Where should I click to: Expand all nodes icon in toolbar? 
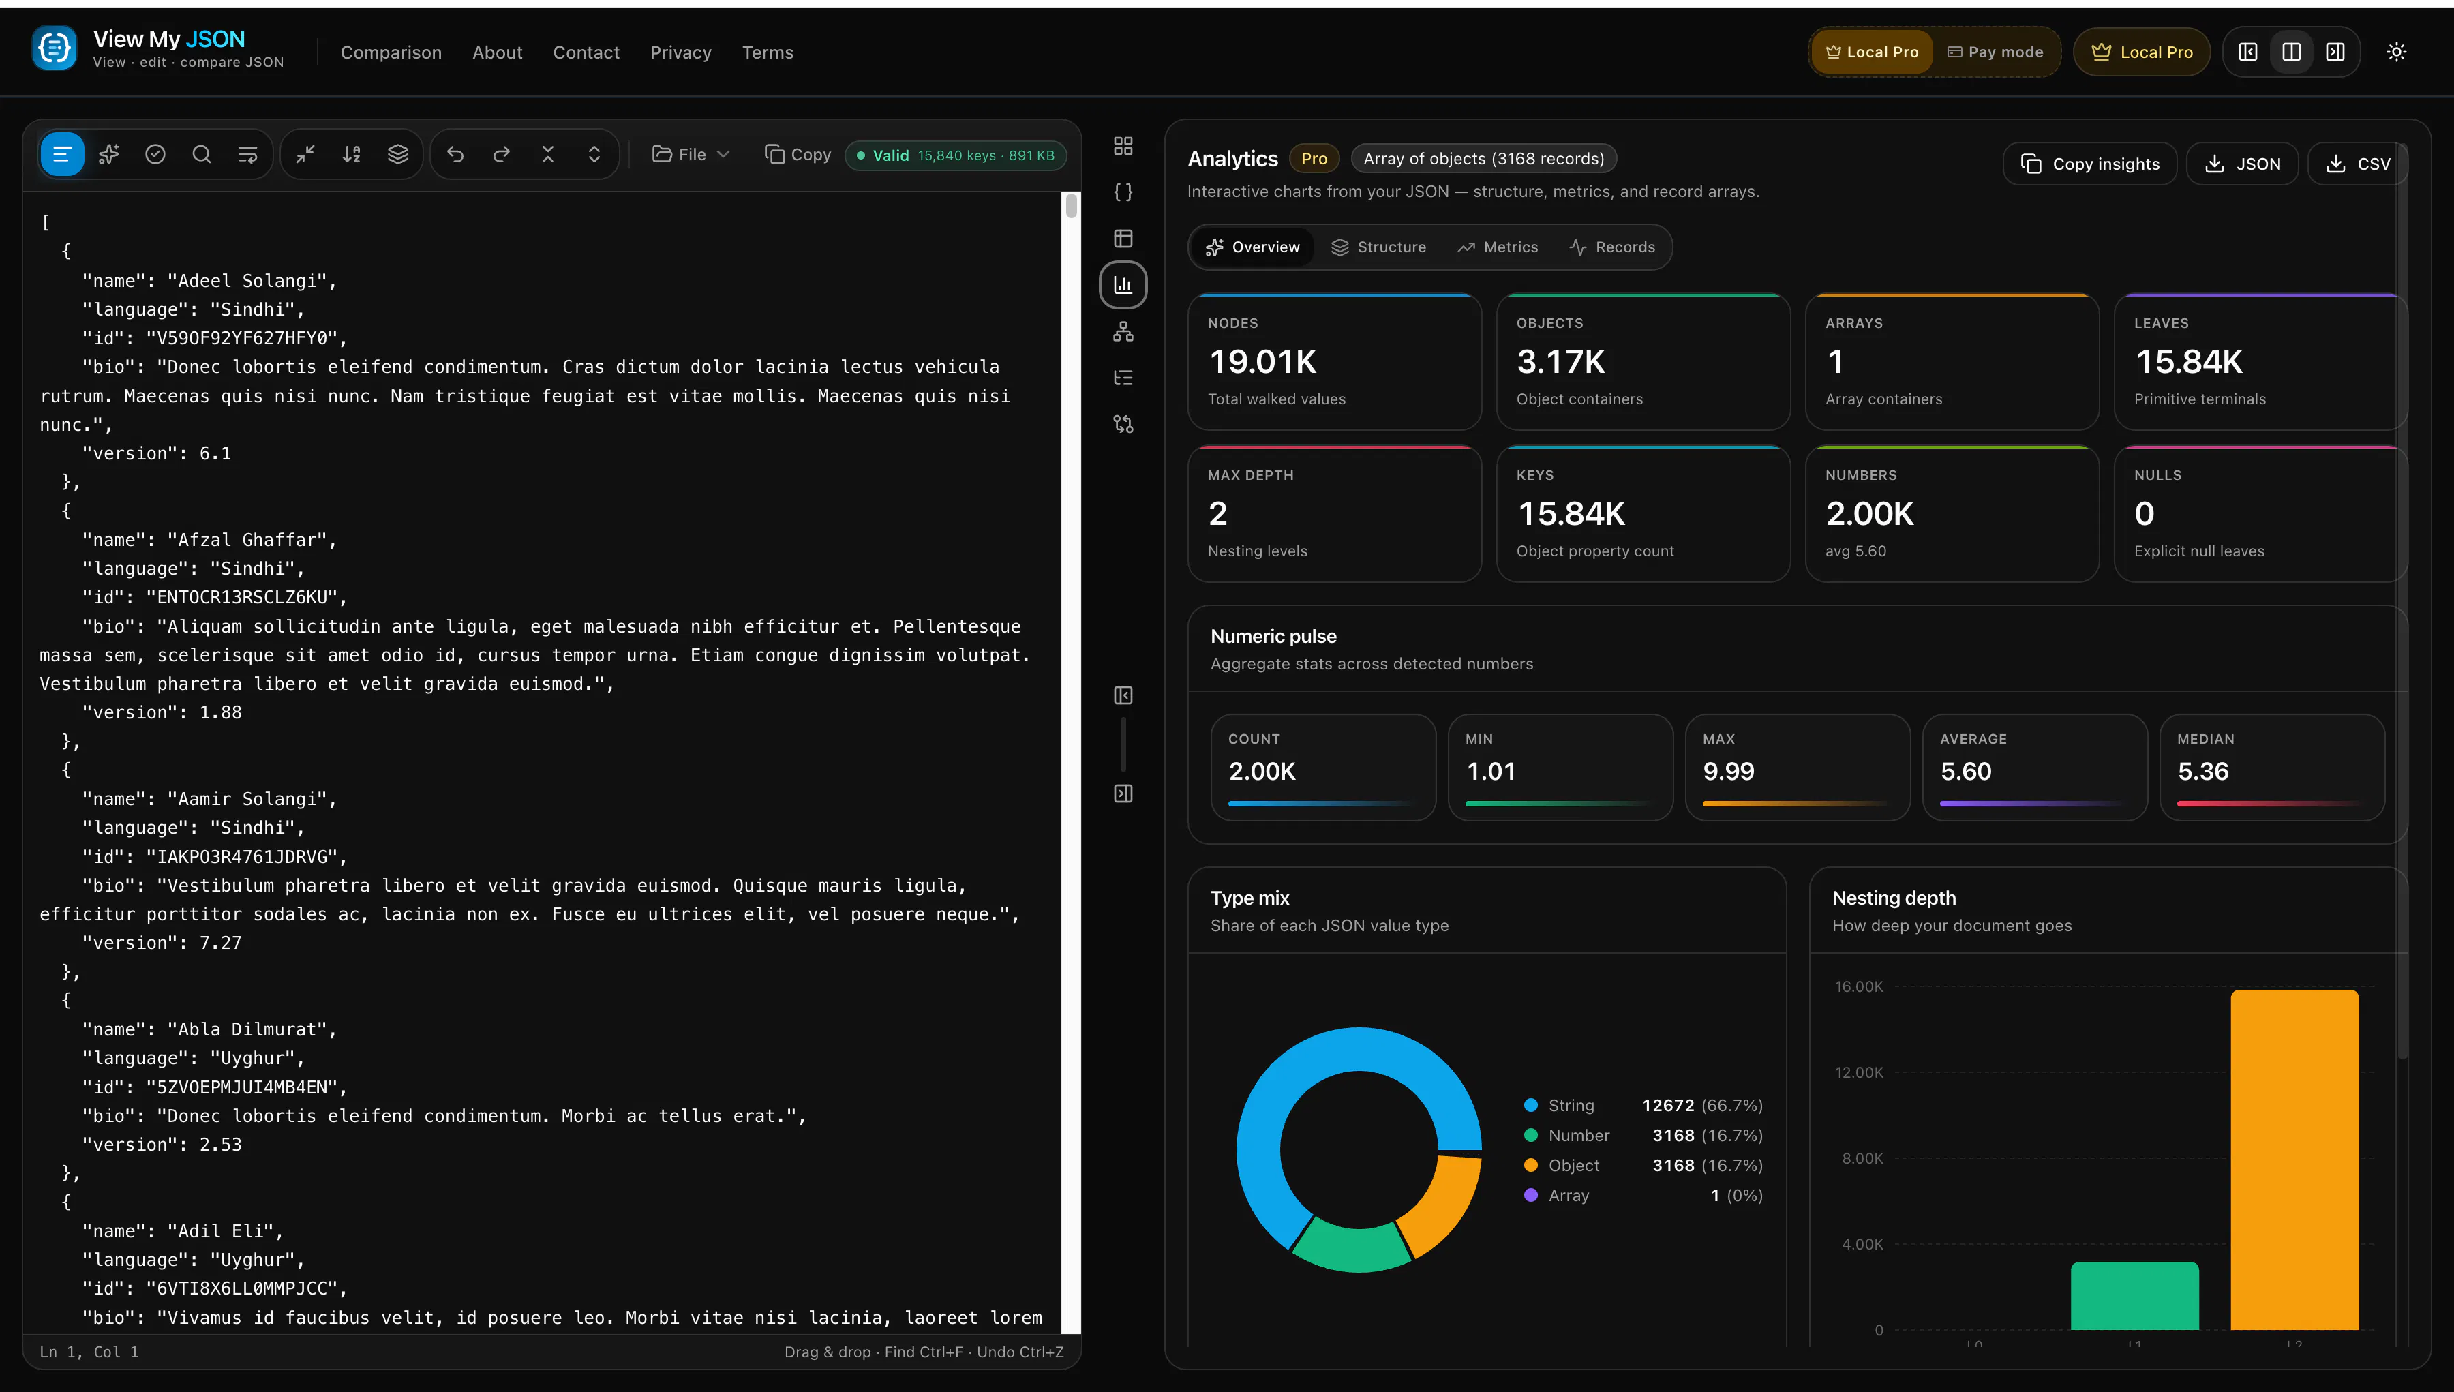pyautogui.click(x=594, y=154)
